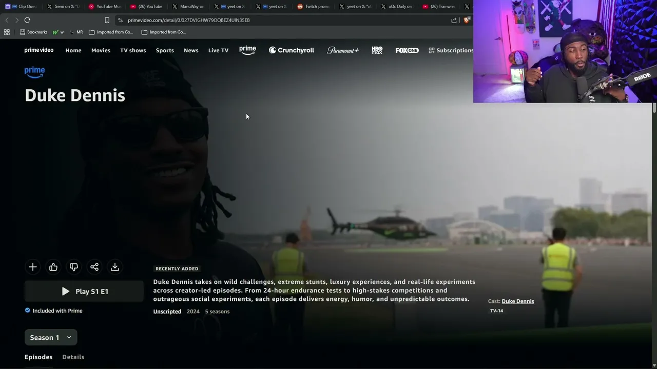Bookmark this page using the address bar icon
The height and width of the screenshot is (369, 657).
107,20
